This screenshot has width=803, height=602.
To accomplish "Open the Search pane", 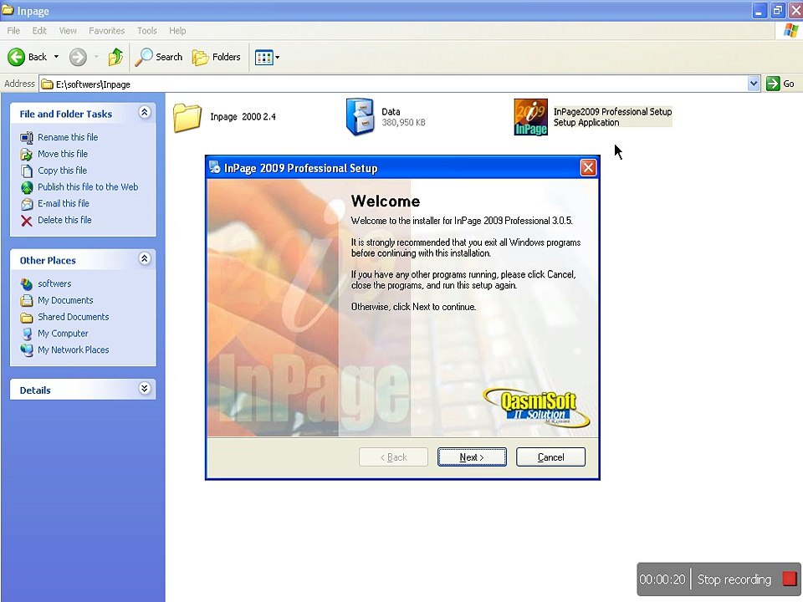I will (x=158, y=57).
